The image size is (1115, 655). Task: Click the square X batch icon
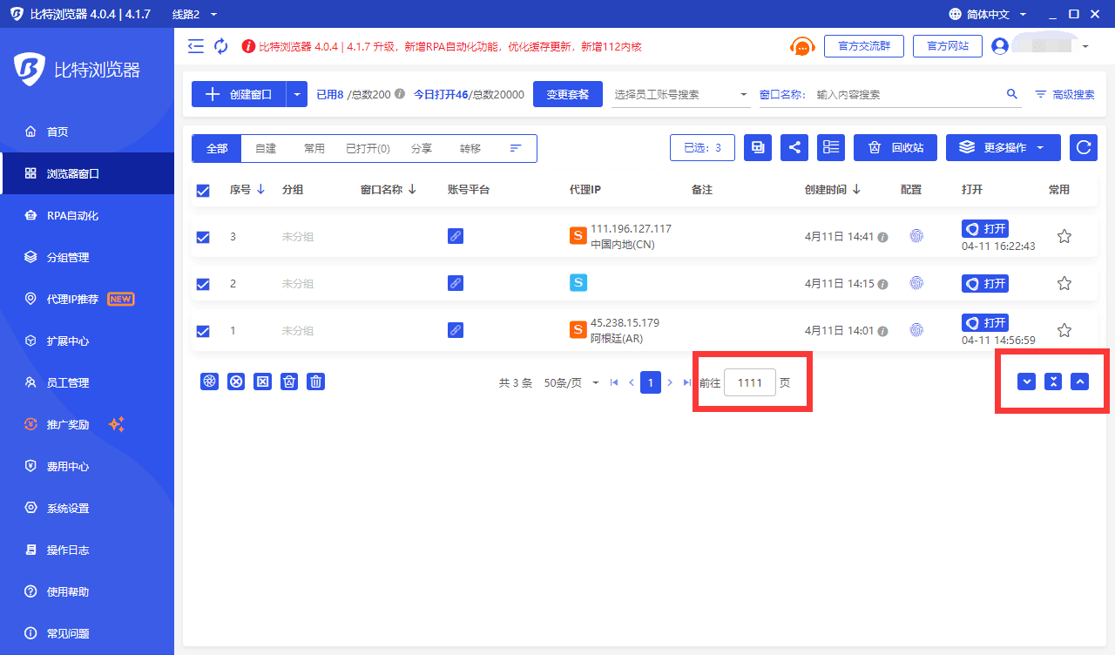pos(262,381)
